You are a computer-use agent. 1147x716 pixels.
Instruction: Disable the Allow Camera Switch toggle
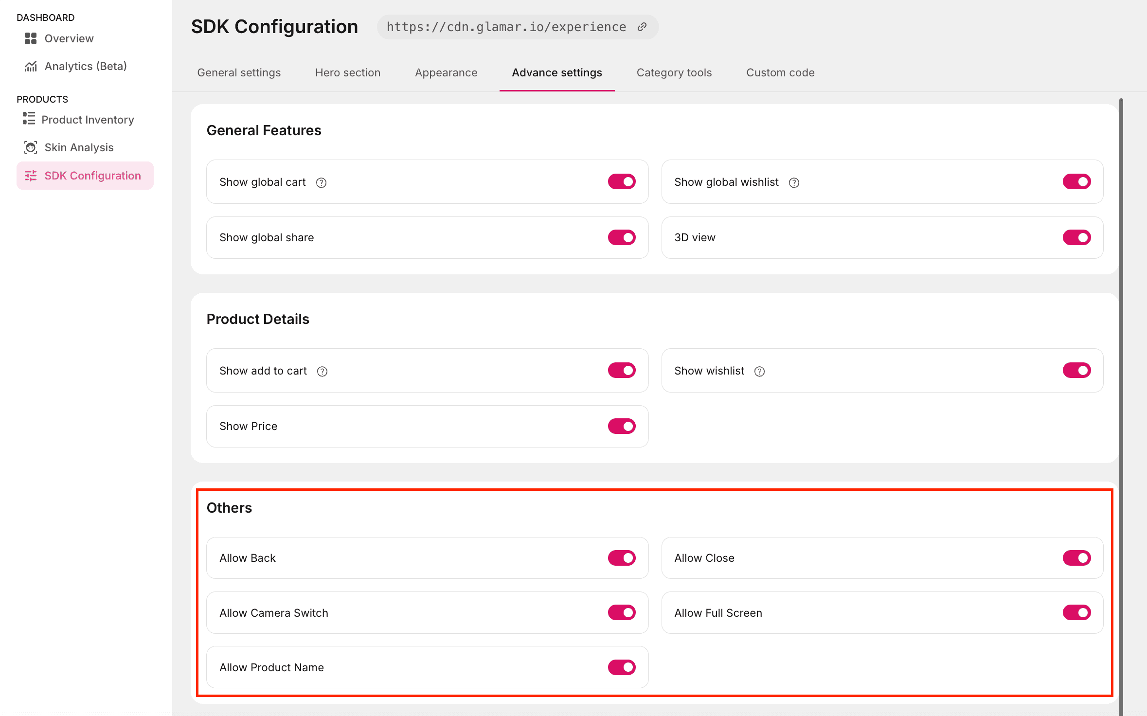pos(621,612)
